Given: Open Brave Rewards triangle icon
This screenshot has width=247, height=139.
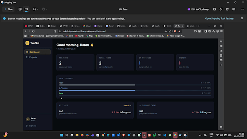Looking at the screenshot, I should (179, 31).
